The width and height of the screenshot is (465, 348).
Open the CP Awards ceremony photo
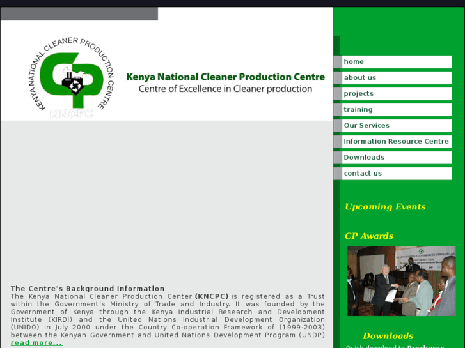pos(402,281)
